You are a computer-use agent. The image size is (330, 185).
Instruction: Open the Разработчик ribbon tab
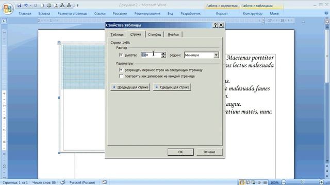click(x=190, y=13)
